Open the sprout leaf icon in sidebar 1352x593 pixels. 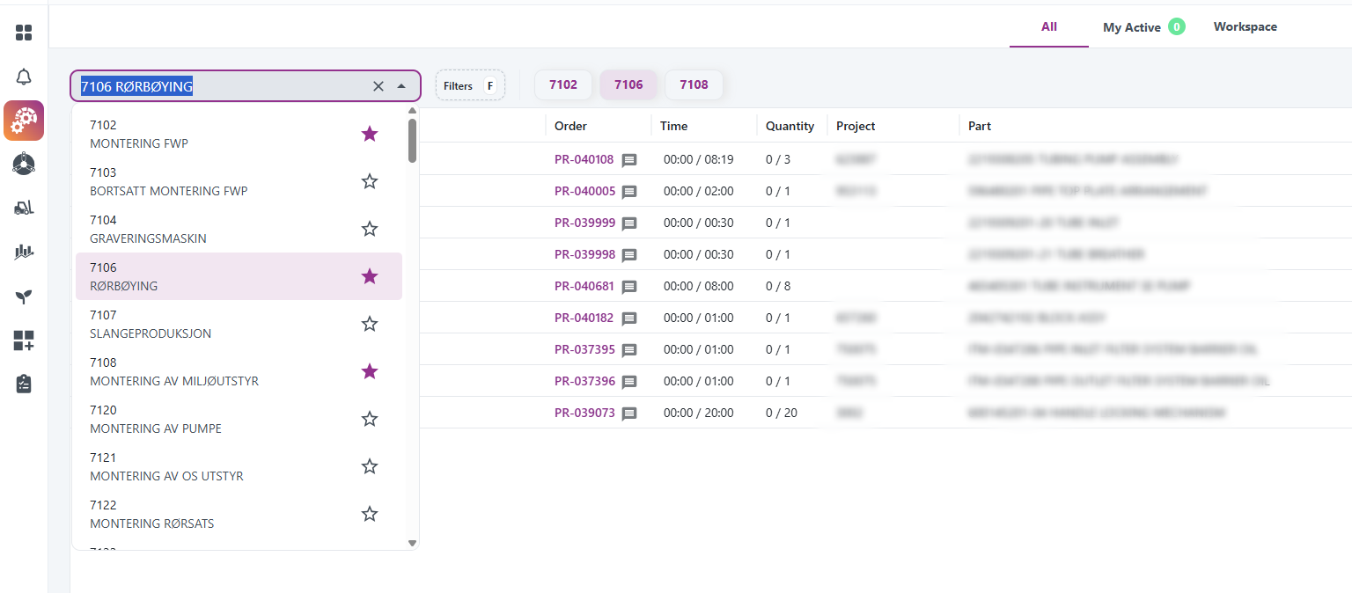(24, 296)
